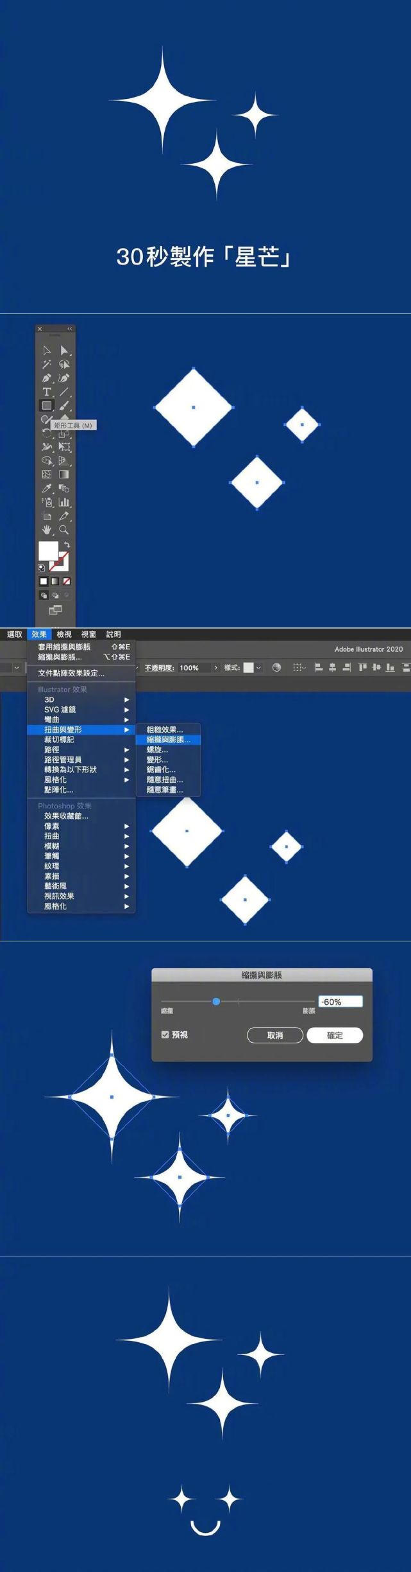The height and width of the screenshot is (1572, 411).
Task: Select the Rectangle tool in toolbar
Action: pos(47,406)
